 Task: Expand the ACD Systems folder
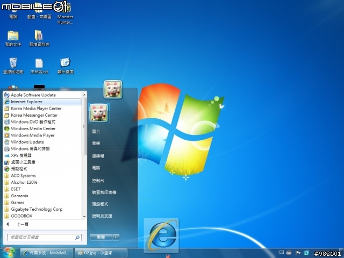(x=42, y=176)
